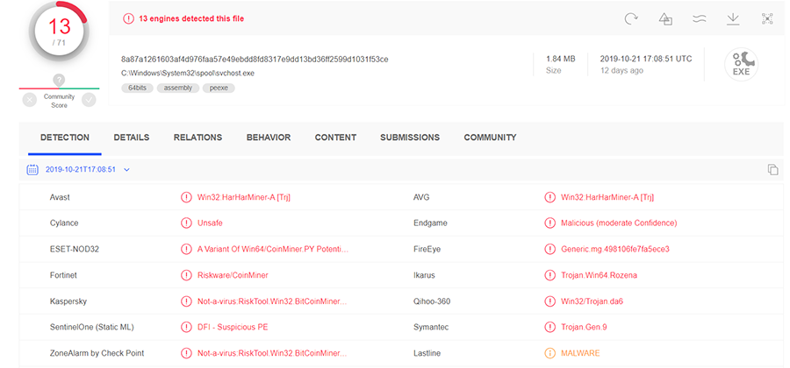Click '12 days ago' text
790x368 pixels.
[x=621, y=71]
